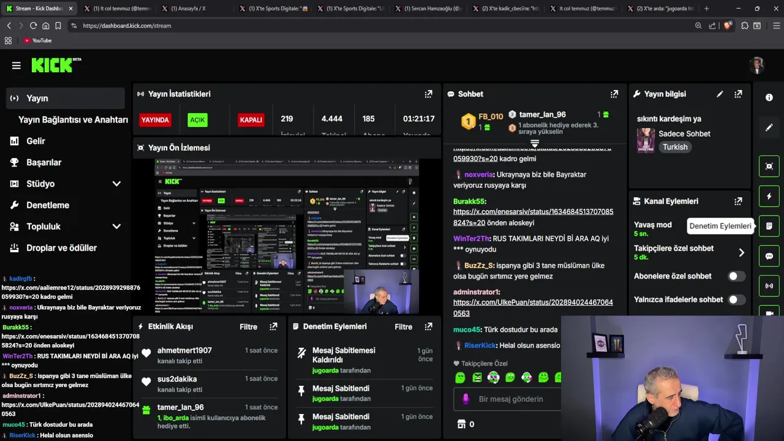Viewport: 784px width, 441px height.
Task: Open Filtre in Etkinlik Akışı panel
Action: click(248, 326)
